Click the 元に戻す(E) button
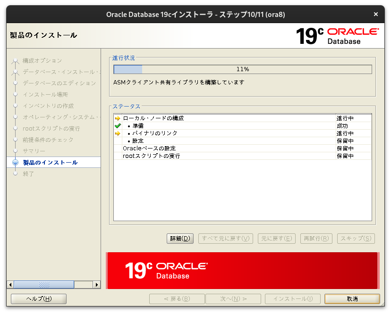This screenshot has width=391, height=314. 276,239
